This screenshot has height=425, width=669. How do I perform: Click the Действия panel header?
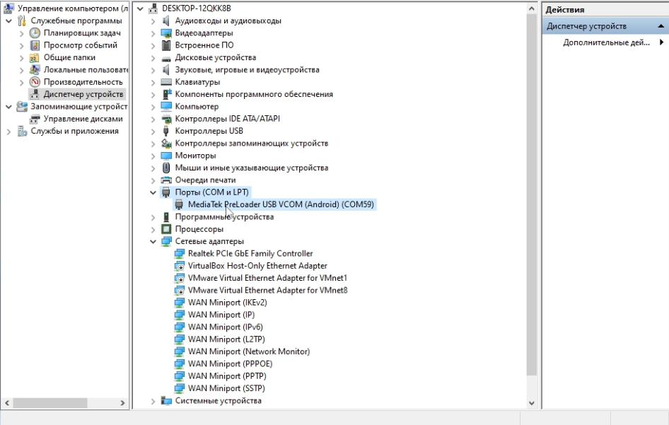[605, 9]
